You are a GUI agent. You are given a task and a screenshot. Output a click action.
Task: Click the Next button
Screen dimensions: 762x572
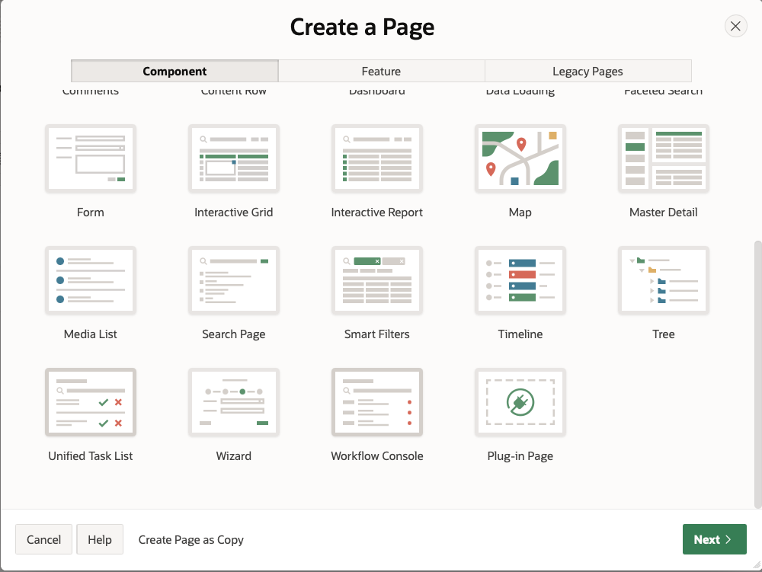click(714, 539)
